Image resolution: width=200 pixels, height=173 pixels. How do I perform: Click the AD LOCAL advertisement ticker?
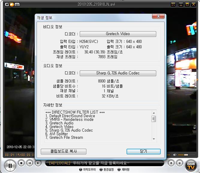pyautogui.click(x=105, y=163)
